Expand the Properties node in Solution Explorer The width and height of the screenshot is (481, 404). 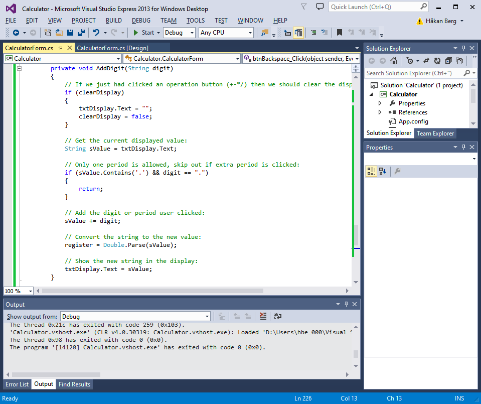tap(380, 103)
